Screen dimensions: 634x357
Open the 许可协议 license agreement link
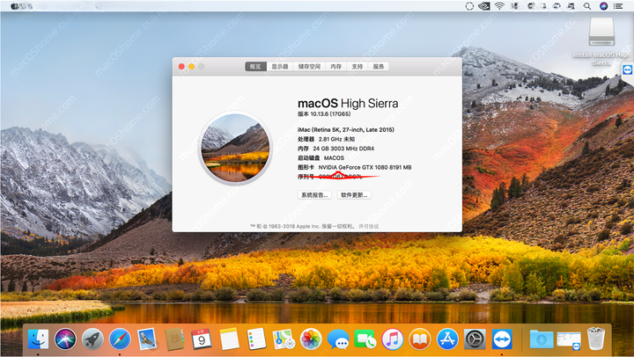(369, 227)
